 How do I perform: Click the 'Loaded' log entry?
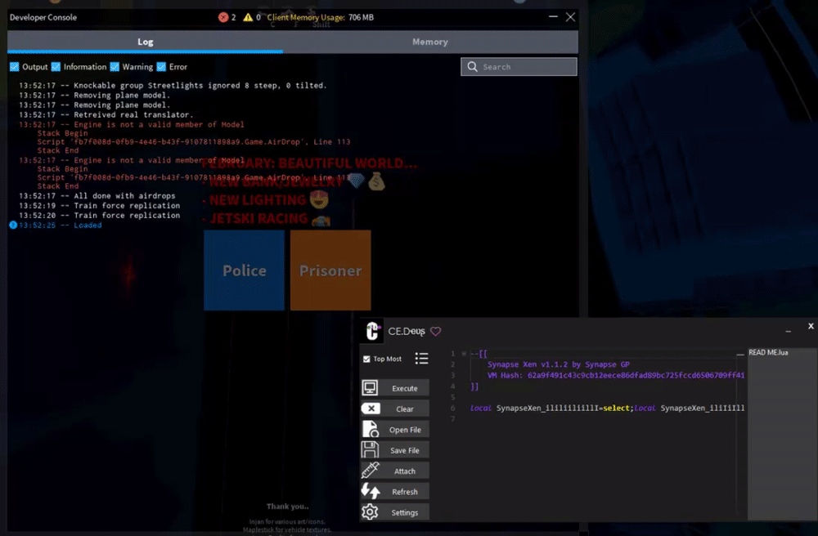[x=60, y=225]
